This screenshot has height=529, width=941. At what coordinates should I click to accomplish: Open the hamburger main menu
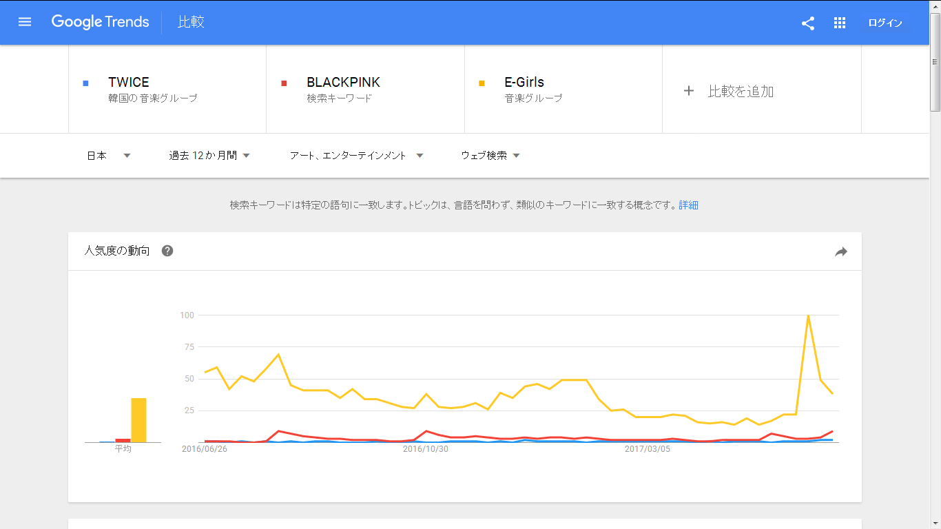(25, 22)
